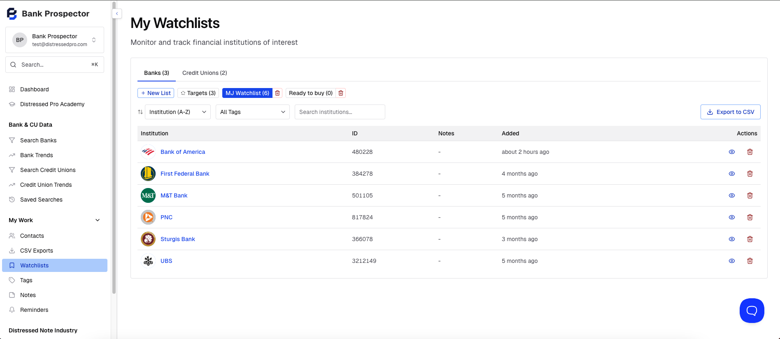Click the Bank of America logo
This screenshot has width=780, height=339.
coord(148,152)
